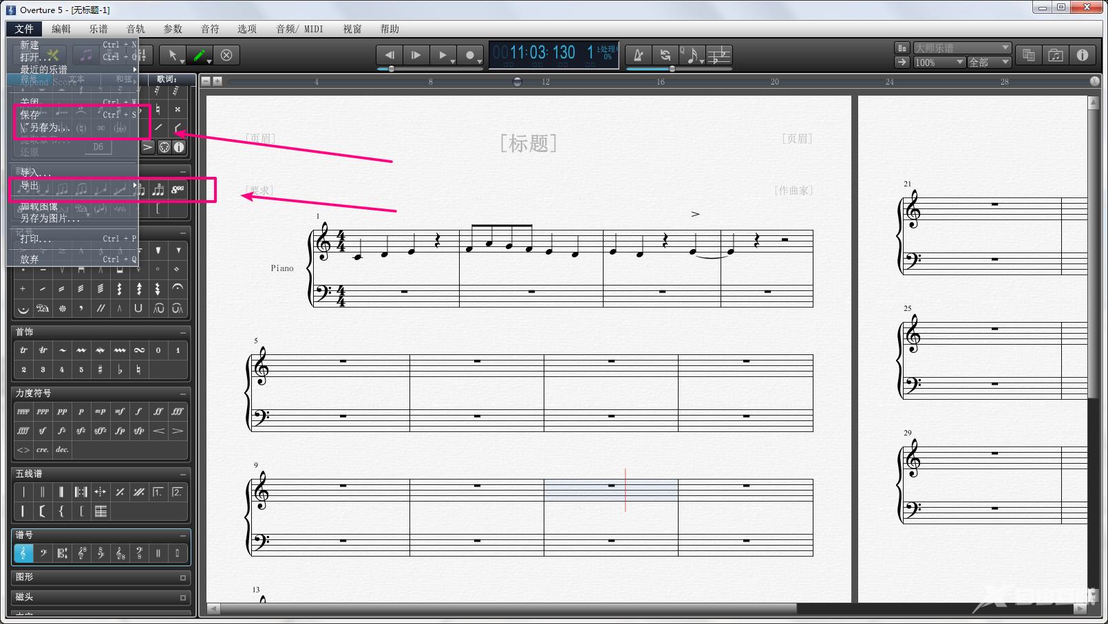1108x624 pixels.
Task: Select the alto C clef symbol
Action: point(62,553)
